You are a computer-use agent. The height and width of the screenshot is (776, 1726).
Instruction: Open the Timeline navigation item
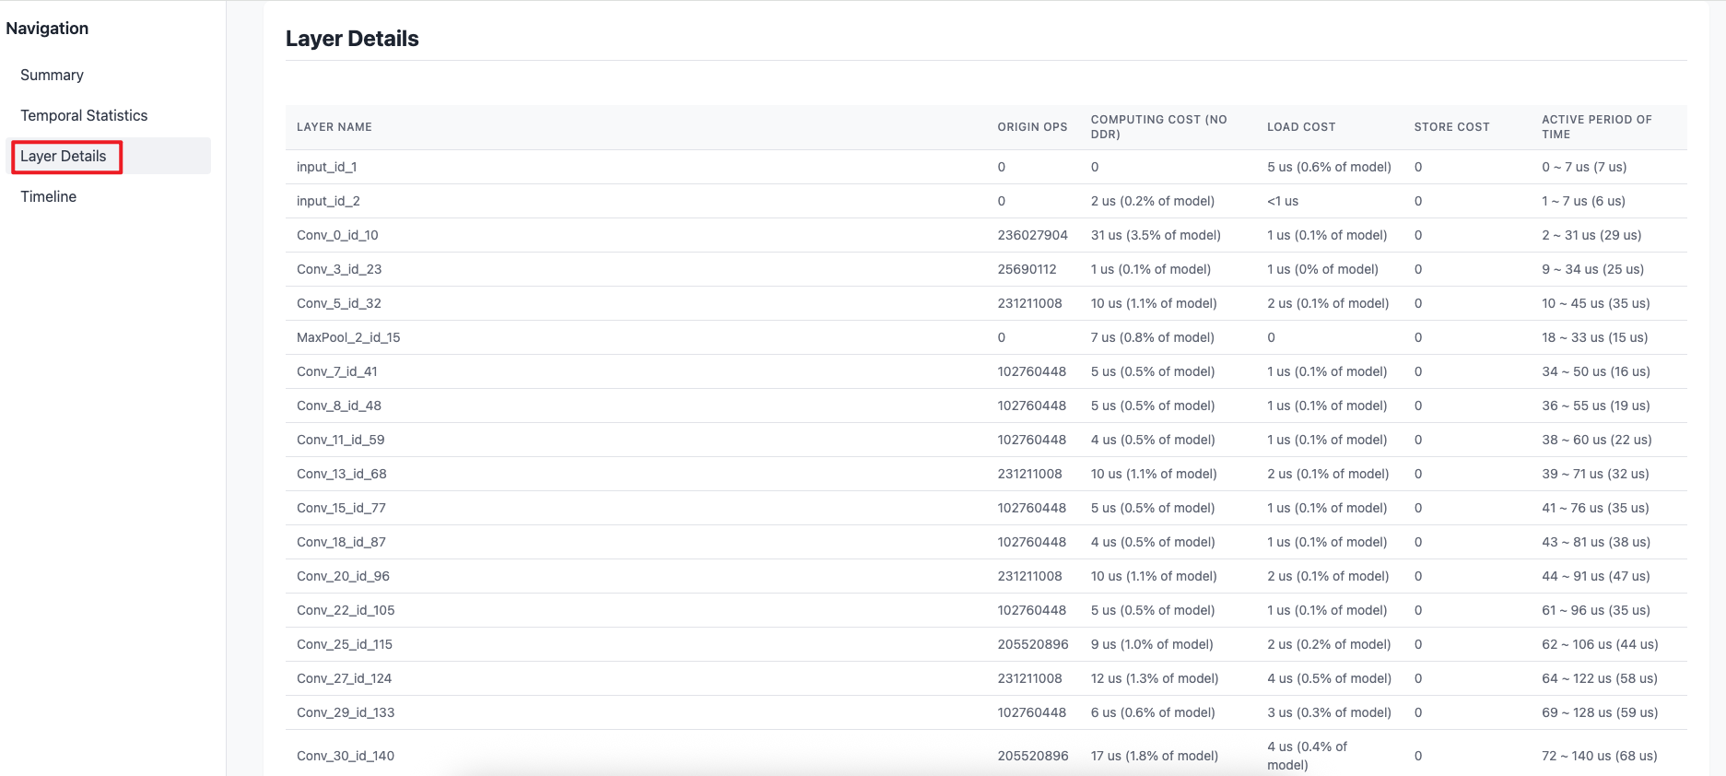(49, 196)
